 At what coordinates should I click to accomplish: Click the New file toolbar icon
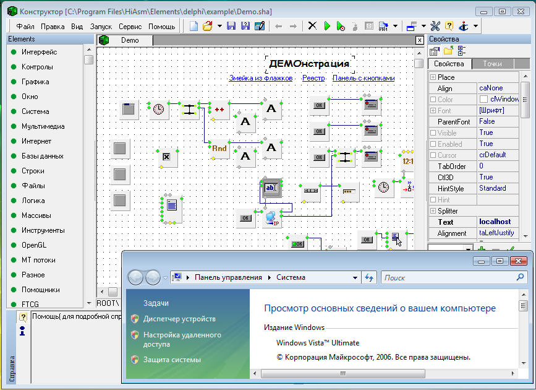pos(194,26)
